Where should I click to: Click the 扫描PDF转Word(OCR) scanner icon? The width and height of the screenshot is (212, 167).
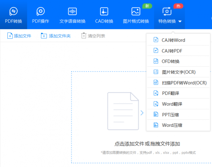point(156,82)
